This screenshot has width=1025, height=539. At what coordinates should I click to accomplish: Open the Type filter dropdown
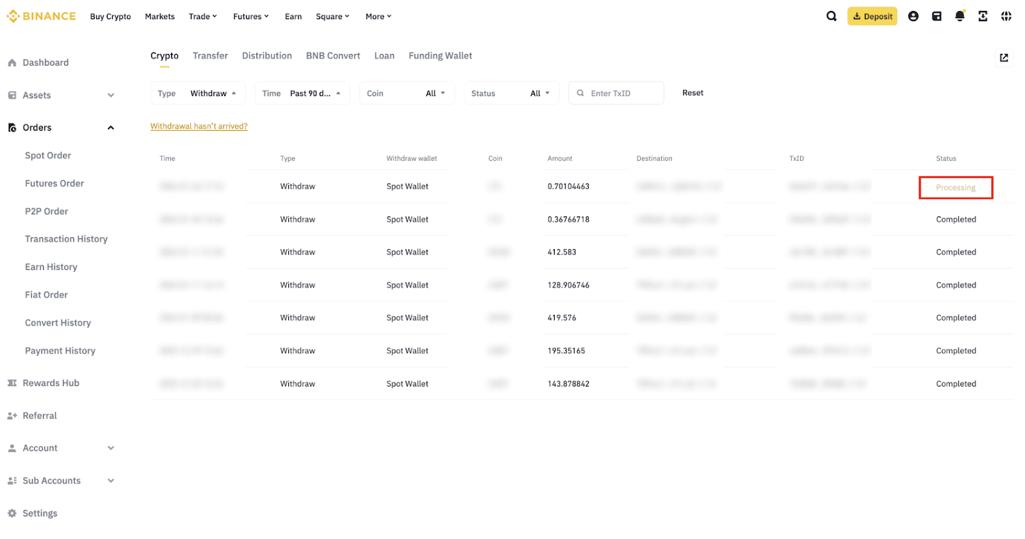click(198, 93)
